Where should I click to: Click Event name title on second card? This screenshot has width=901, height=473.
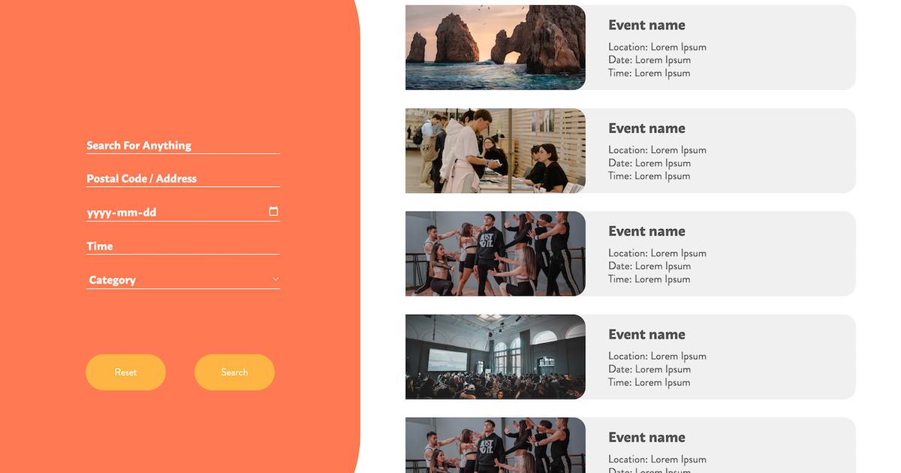tap(646, 128)
